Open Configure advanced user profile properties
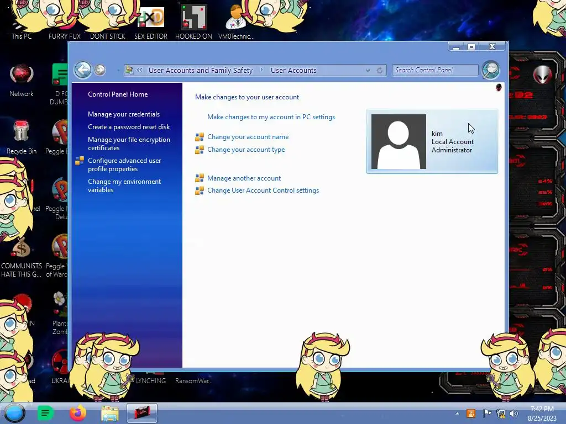 pos(124,165)
